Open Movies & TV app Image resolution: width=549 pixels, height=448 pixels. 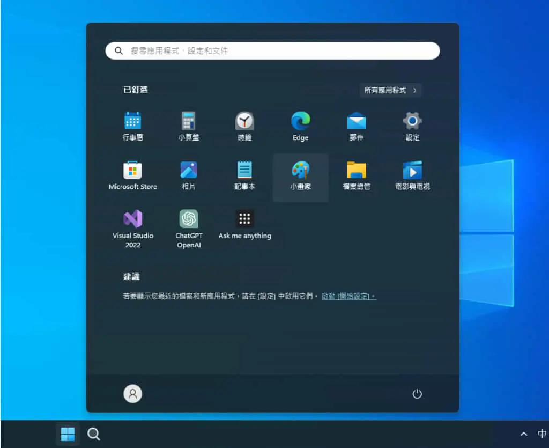[x=412, y=175]
